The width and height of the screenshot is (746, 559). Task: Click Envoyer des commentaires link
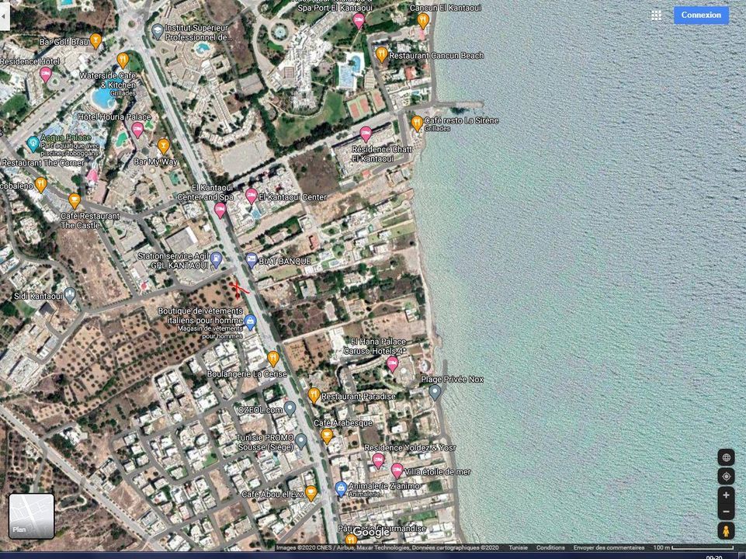(609, 547)
